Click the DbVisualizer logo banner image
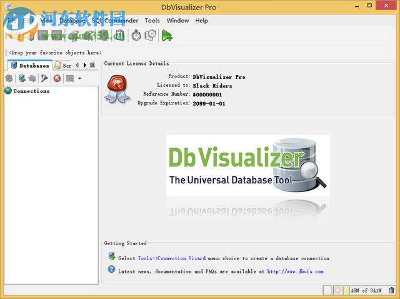 pos(248,166)
